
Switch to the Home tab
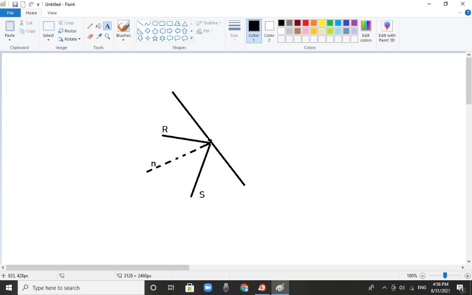(31, 13)
